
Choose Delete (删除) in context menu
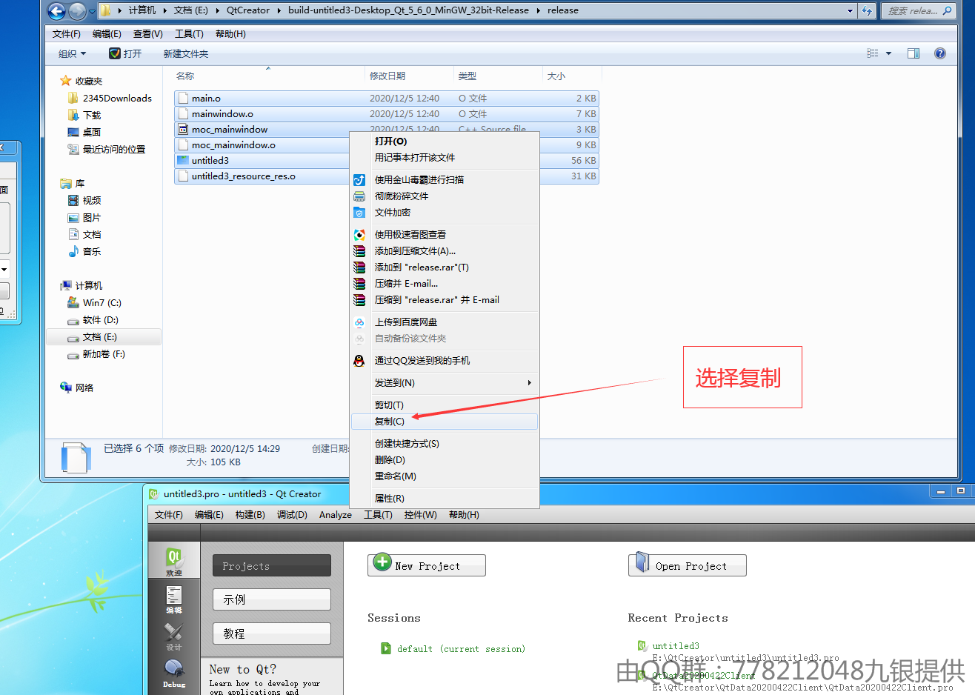pos(445,460)
